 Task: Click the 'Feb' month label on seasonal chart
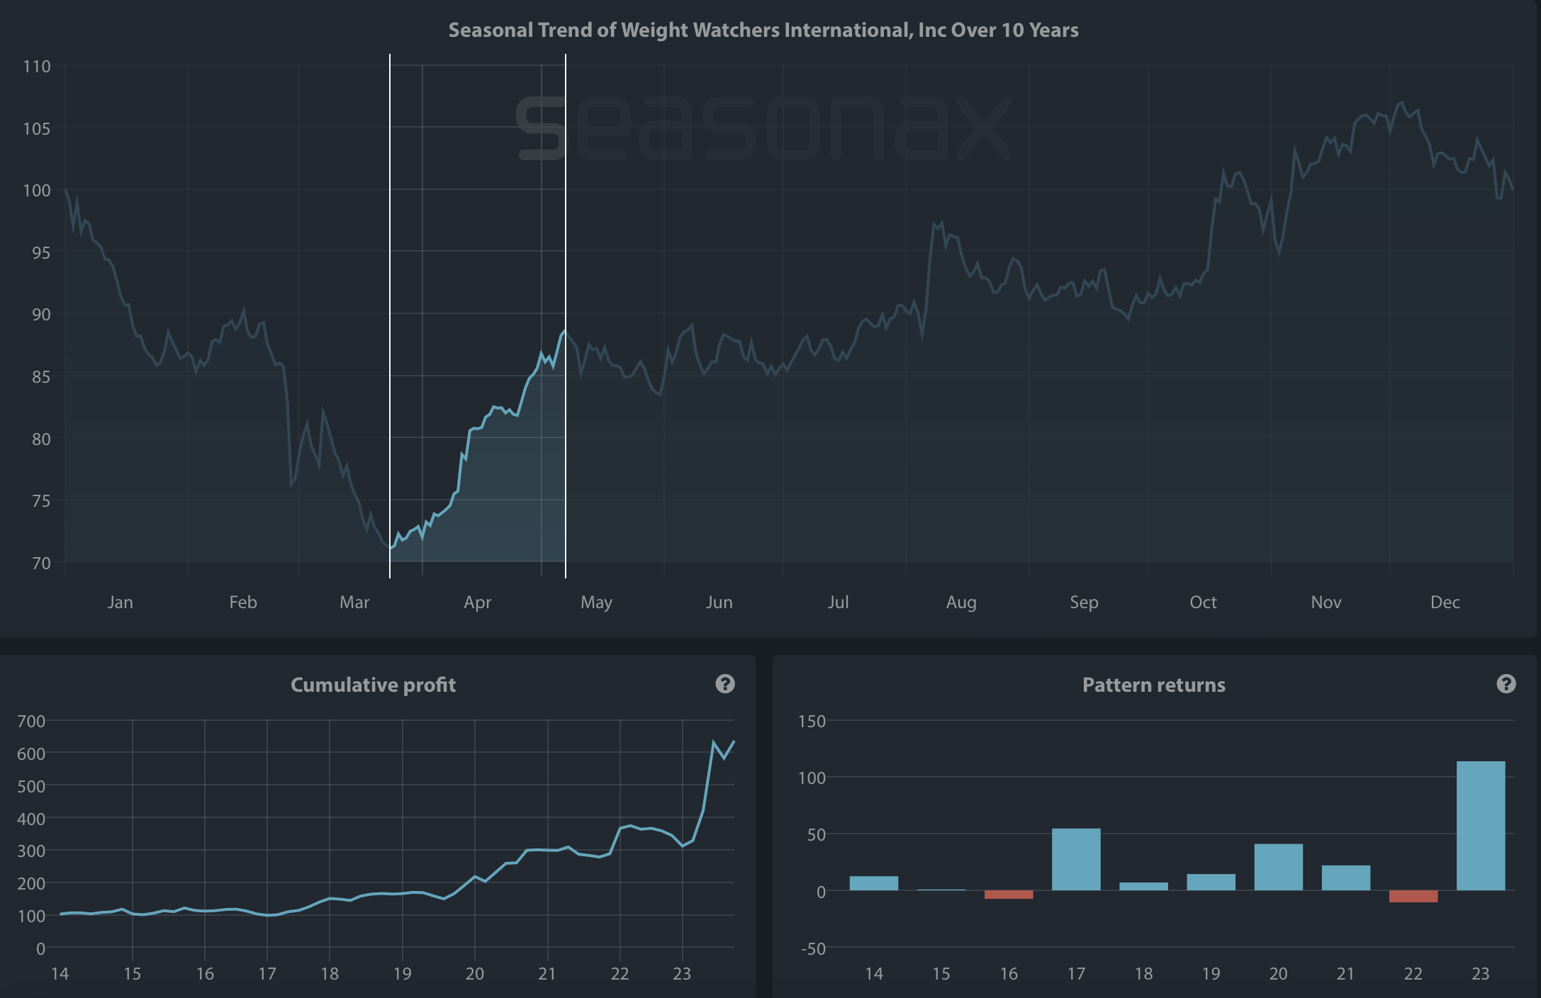(x=243, y=602)
